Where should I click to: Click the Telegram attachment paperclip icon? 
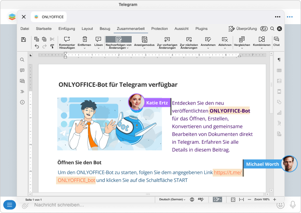click(25, 206)
